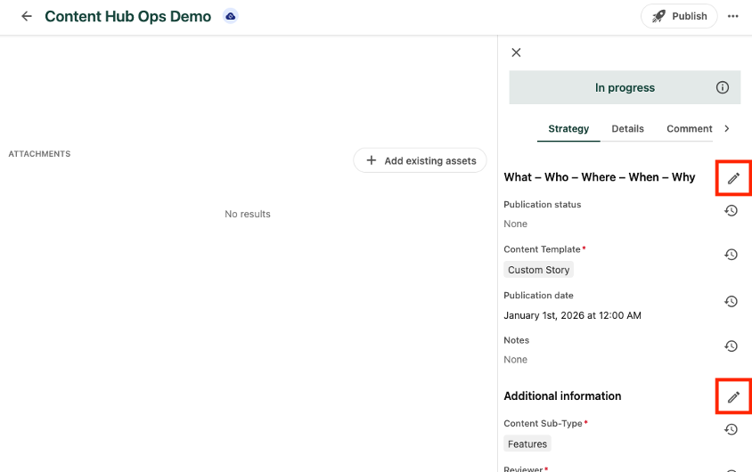Click the In progress status bar
The image size is (752, 472).
624,87
